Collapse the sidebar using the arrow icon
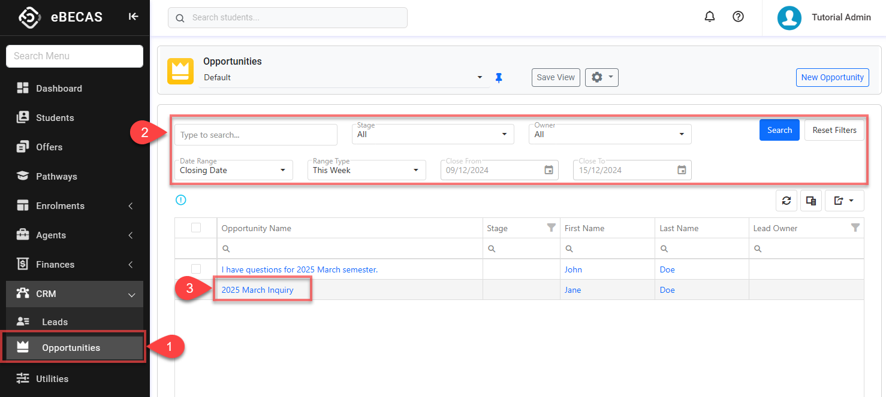Viewport: 886px width, 397px height. [x=133, y=17]
